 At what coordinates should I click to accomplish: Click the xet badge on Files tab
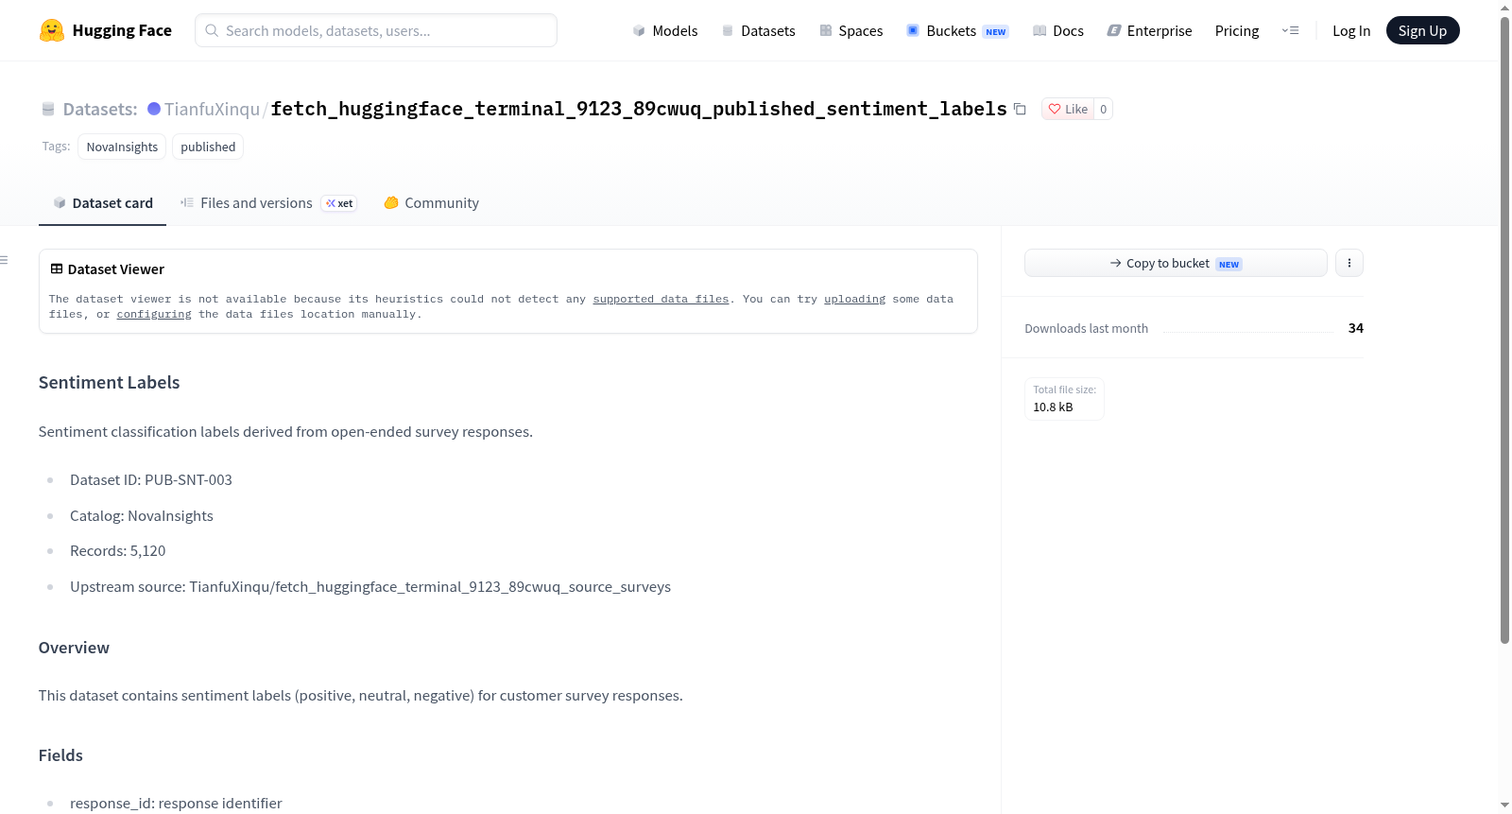pyautogui.click(x=339, y=203)
